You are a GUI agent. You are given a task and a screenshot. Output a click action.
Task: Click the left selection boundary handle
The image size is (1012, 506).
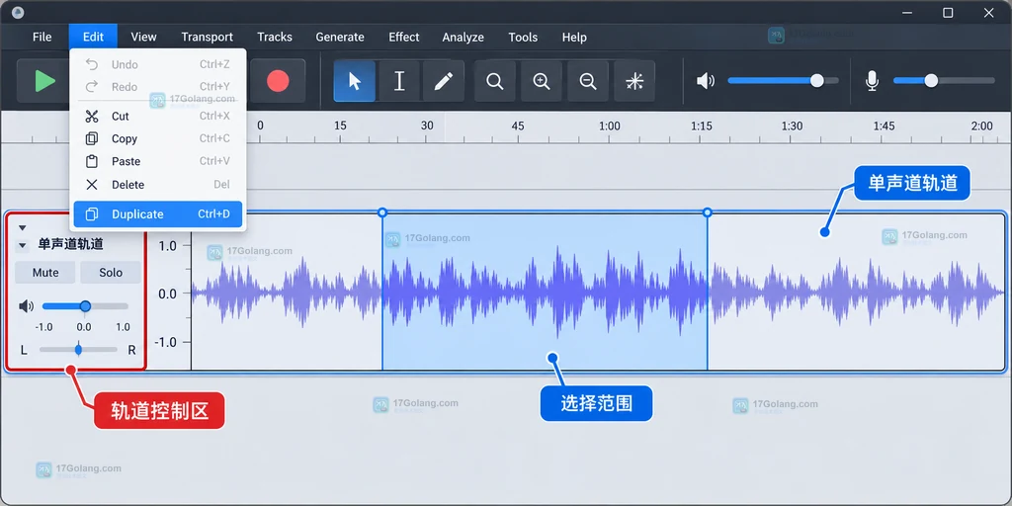click(x=382, y=212)
